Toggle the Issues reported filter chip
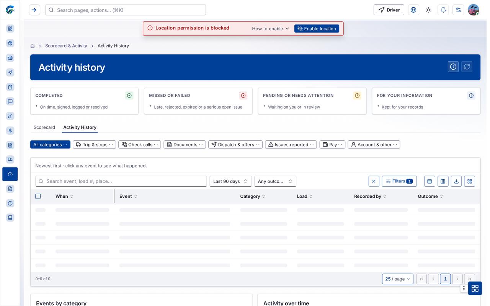This screenshot has height=306, width=490. pyautogui.click(x=291, y=145)
